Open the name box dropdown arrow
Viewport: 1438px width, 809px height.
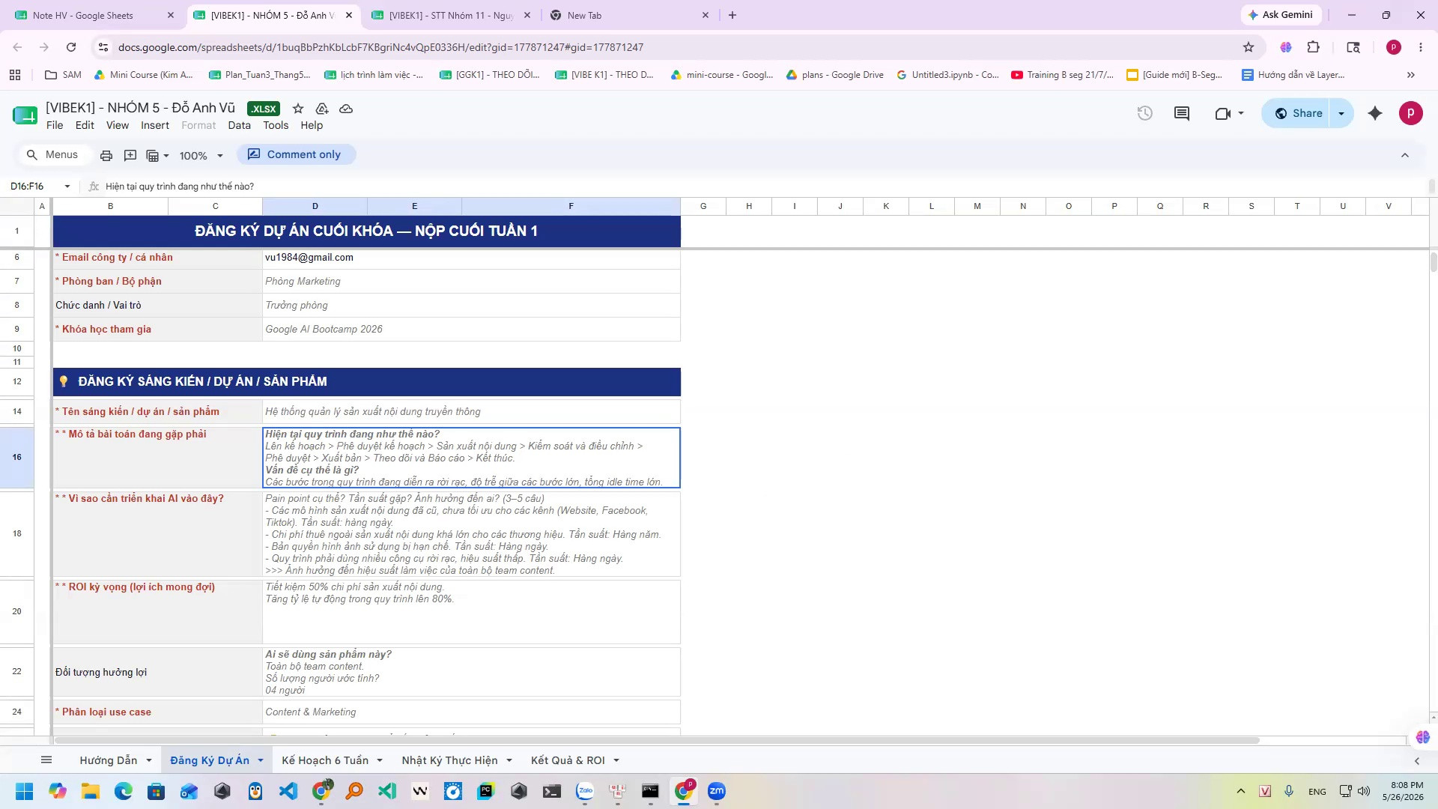pos(67,187)
